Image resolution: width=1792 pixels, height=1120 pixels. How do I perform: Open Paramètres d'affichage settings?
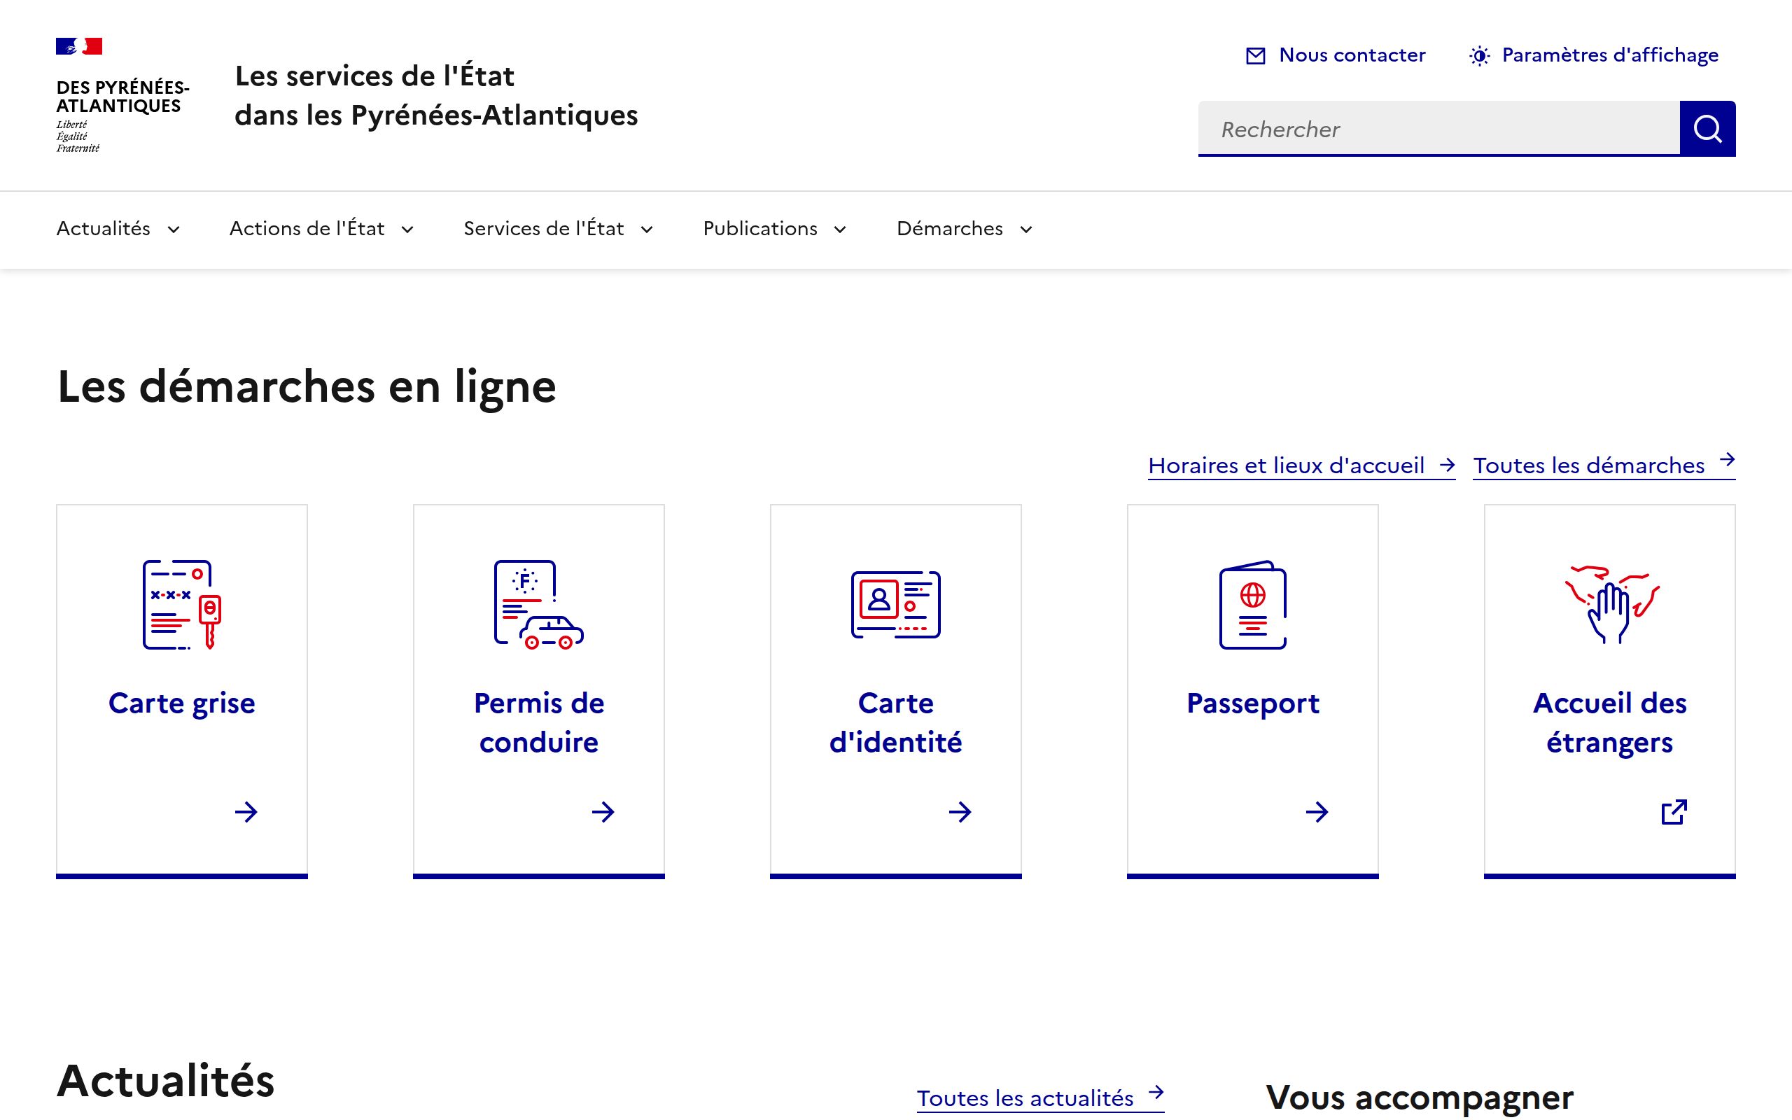click(1593, 55)
